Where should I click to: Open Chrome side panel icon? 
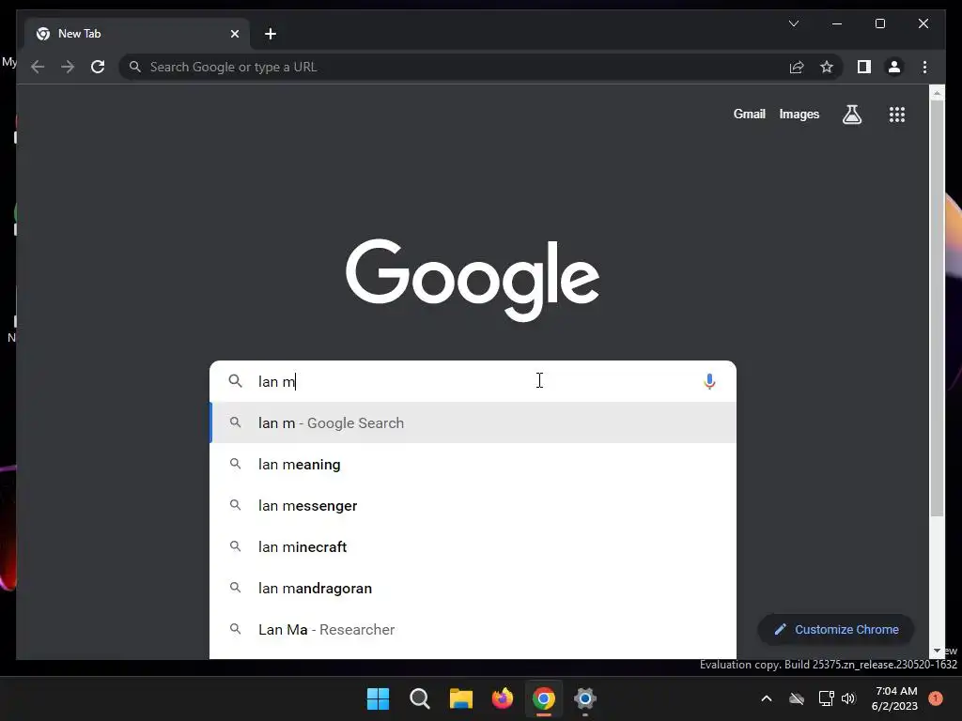coord(864,67)
